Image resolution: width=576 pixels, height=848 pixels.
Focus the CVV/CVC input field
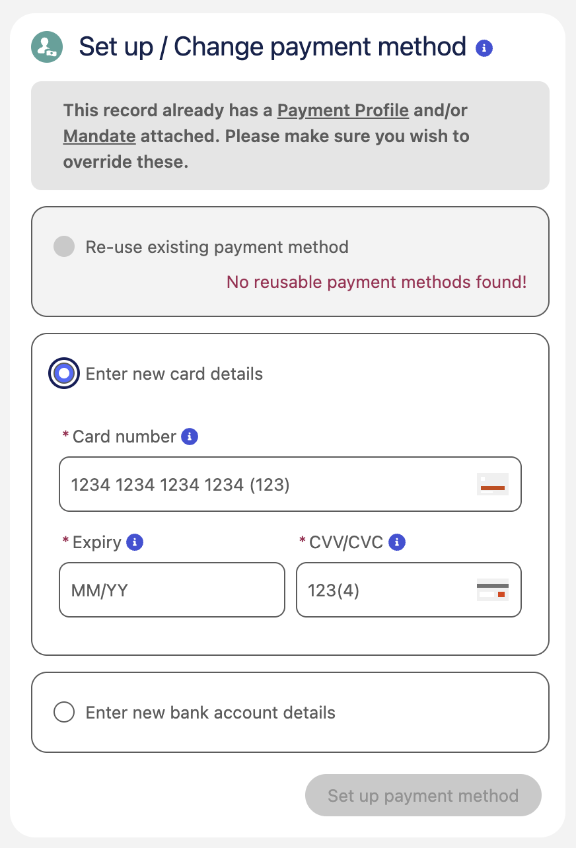[x=383, y=590]
